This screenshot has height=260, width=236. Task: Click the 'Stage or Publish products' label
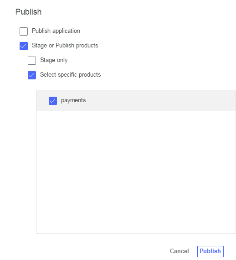(x=65, y=46)
